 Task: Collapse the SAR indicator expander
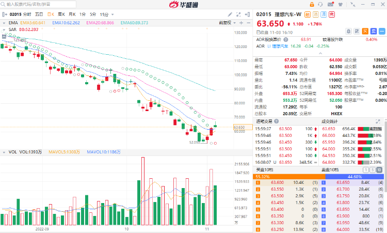point(4,29)
